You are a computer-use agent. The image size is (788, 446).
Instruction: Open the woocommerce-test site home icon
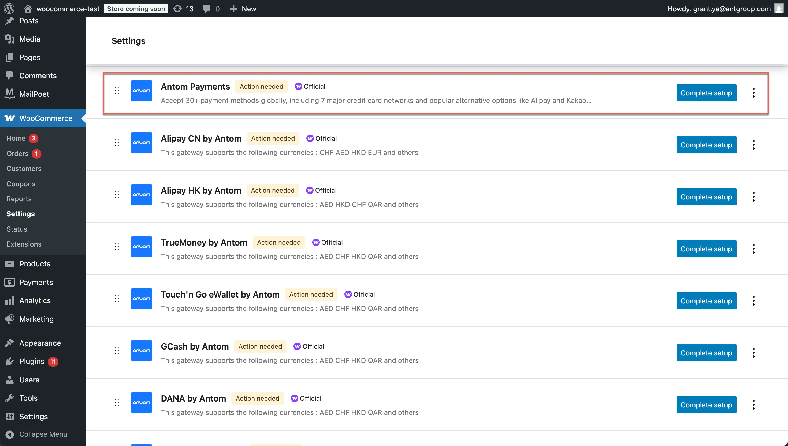28,9
